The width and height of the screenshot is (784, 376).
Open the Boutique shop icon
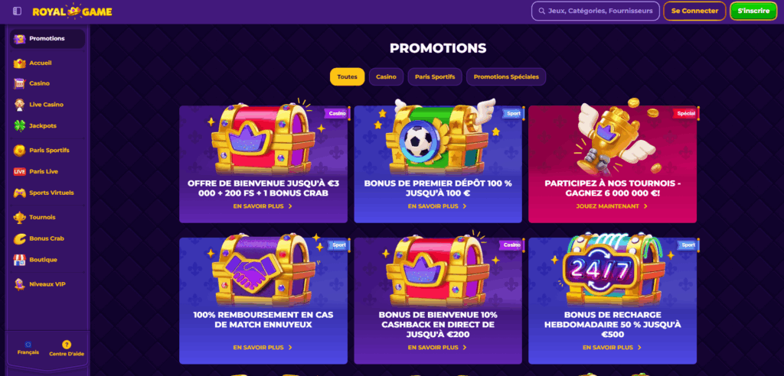pyautogui.click(x=19, y=260)
